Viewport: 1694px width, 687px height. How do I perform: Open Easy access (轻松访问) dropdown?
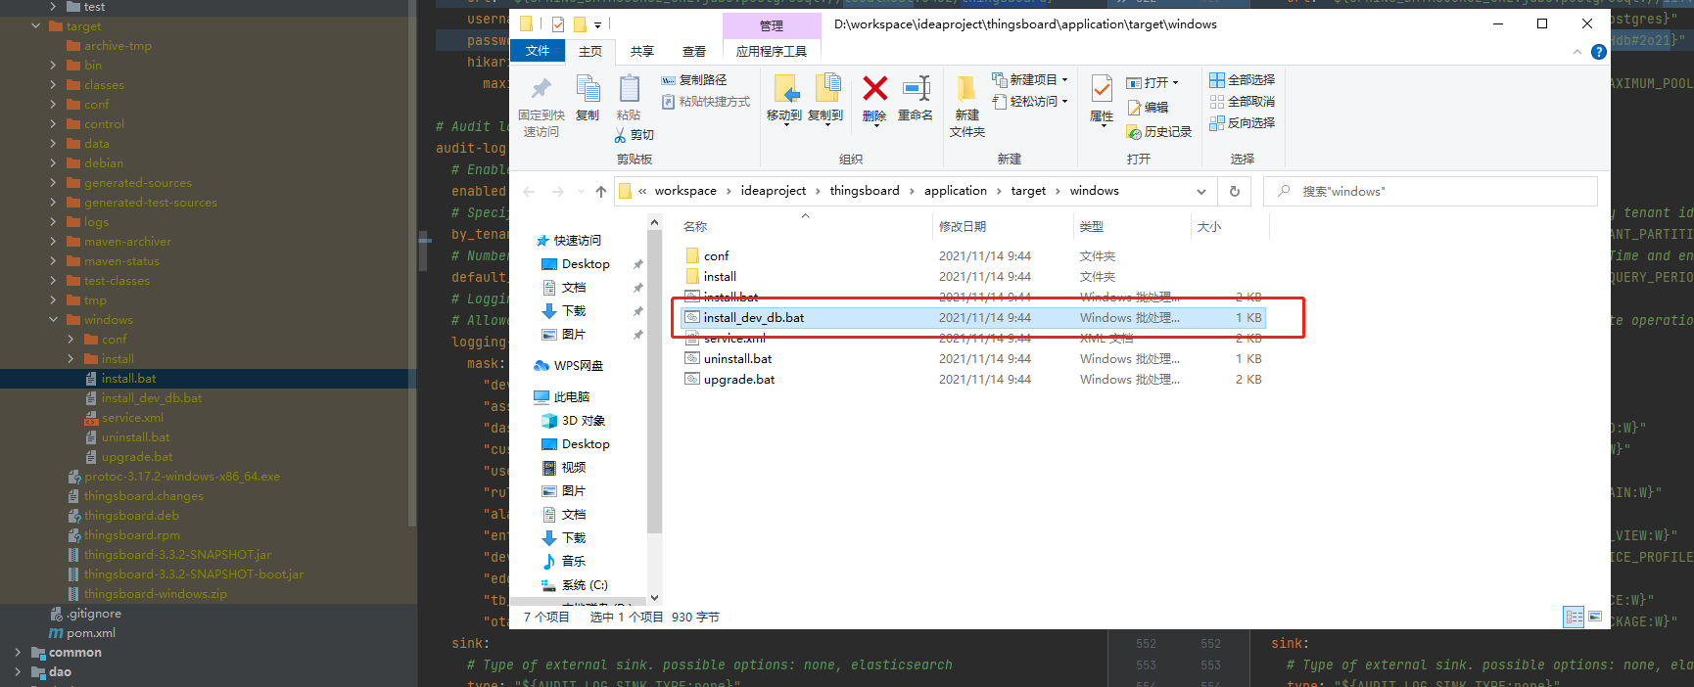pyautogui.click(x=1030, y=102)
